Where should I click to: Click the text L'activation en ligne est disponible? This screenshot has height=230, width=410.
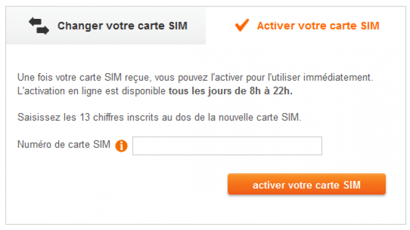[92, 91]
